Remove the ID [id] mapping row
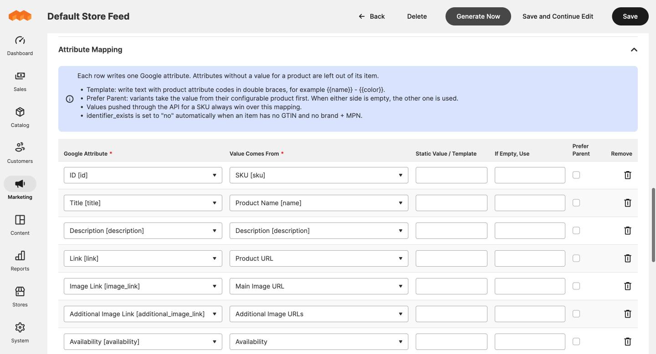 627,175
